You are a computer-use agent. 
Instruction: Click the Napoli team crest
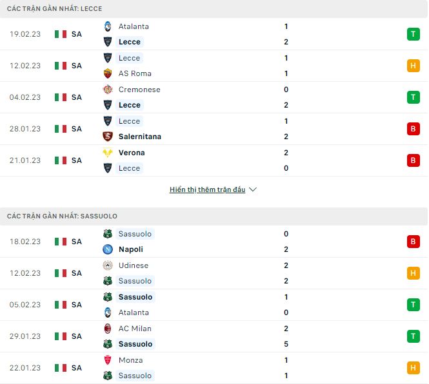click(108, 249)
